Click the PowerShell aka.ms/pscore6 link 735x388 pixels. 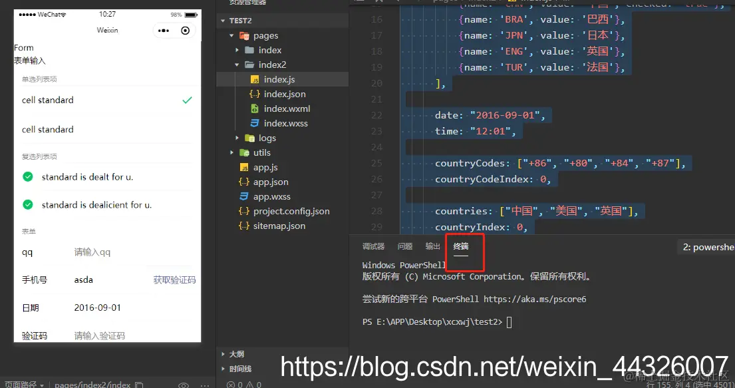coord(535,299)
